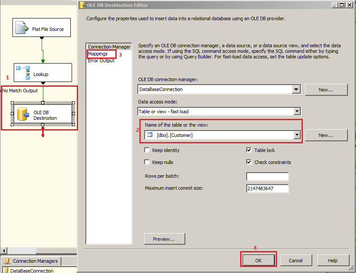Click the Connection Managers tab cylinder icon
356x273 pixels.
click(7, 261)
